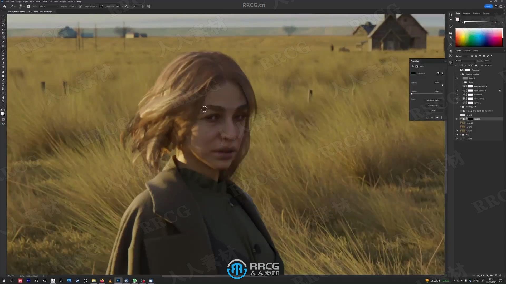Open the layer blend mode Normal dropdown
The image size is (506, 284).
[465, 61]
